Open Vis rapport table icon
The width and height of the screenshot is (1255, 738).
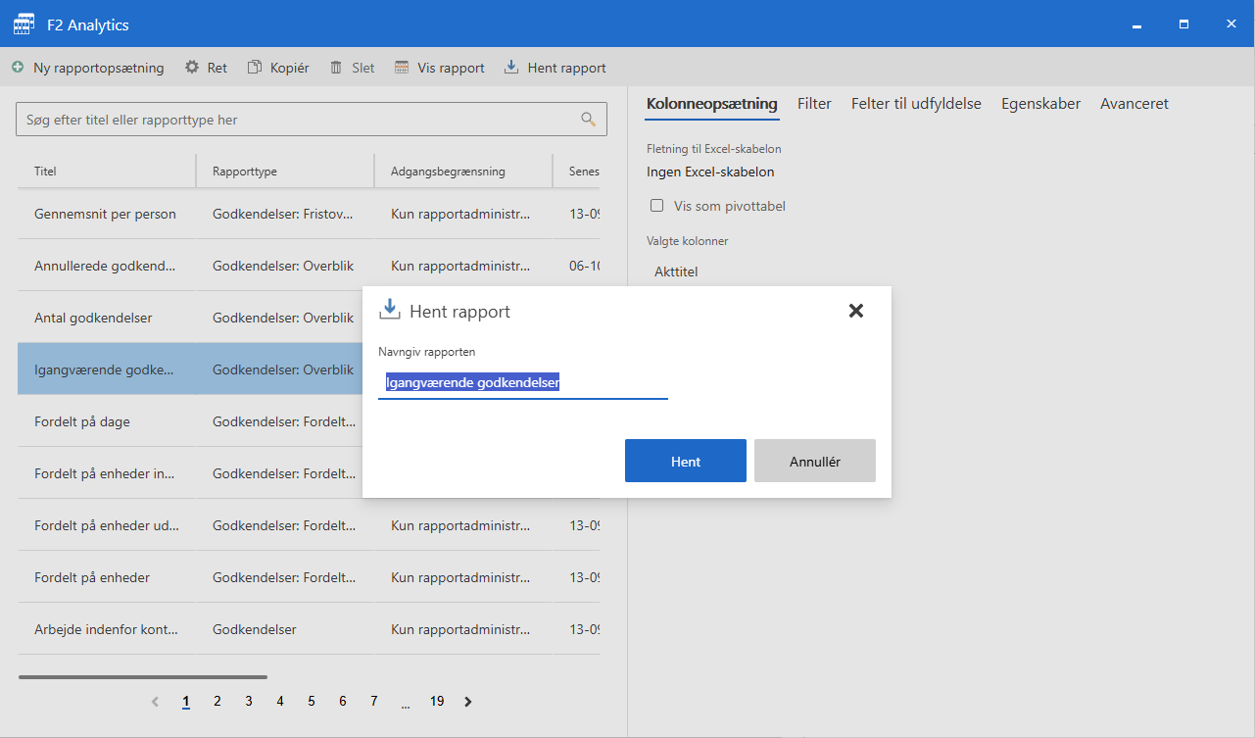click(x=402, y=68)
